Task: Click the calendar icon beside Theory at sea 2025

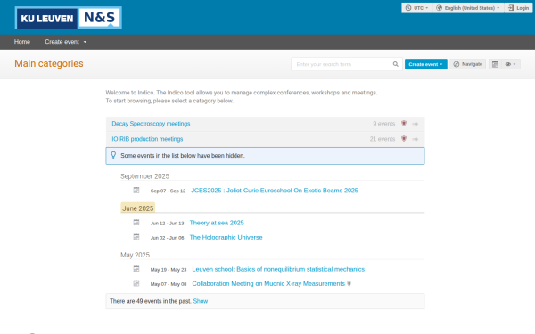Action: (136, 223)
